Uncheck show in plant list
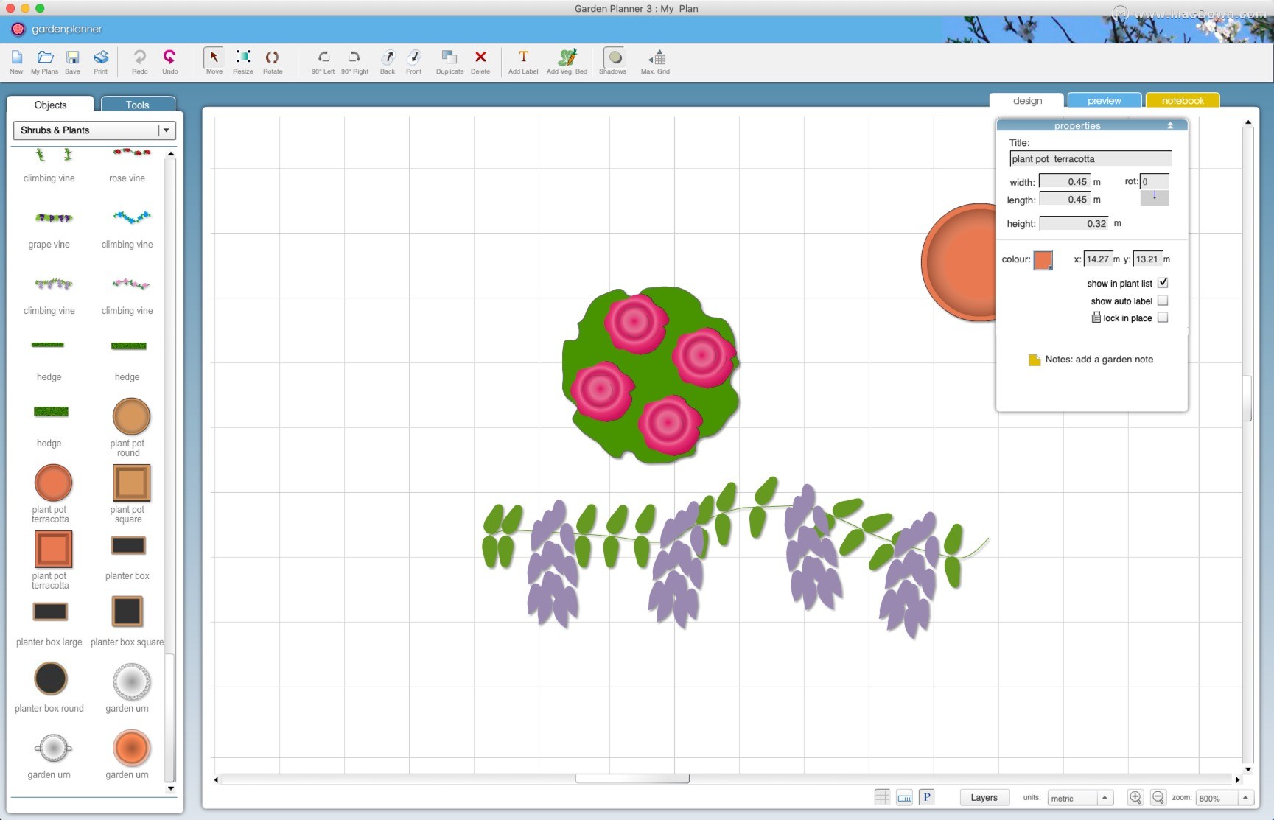This screenshot has height=820, width=1274. click(x=1163, y=282)
